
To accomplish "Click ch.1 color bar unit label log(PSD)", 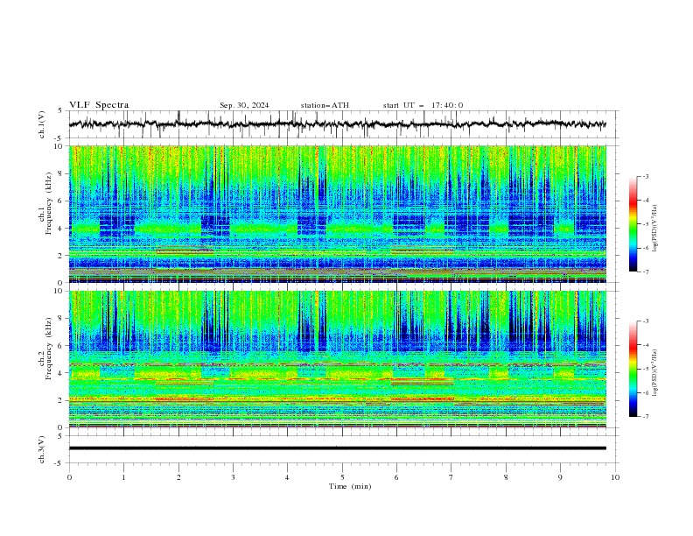I will 655,229.
